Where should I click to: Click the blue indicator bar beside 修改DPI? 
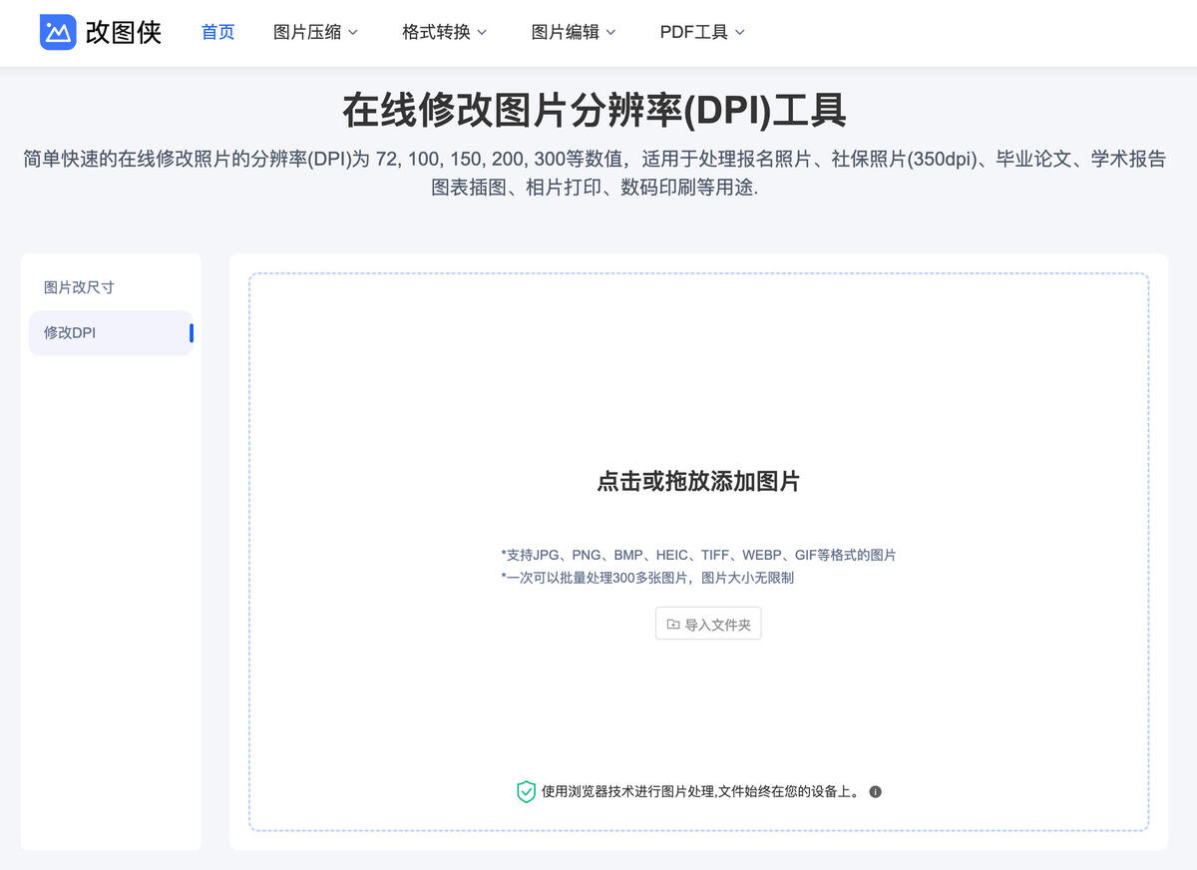tap(191, 332)
